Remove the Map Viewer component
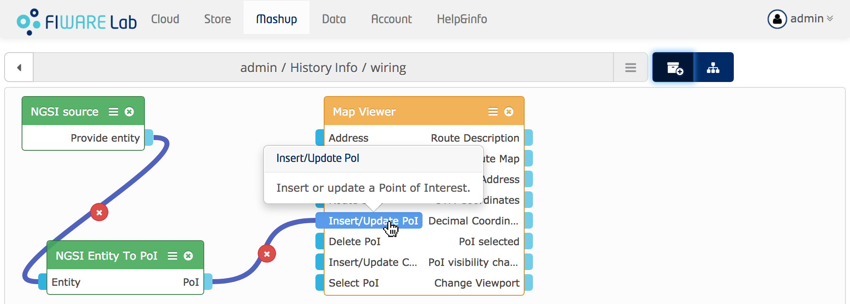 (509, 112)
